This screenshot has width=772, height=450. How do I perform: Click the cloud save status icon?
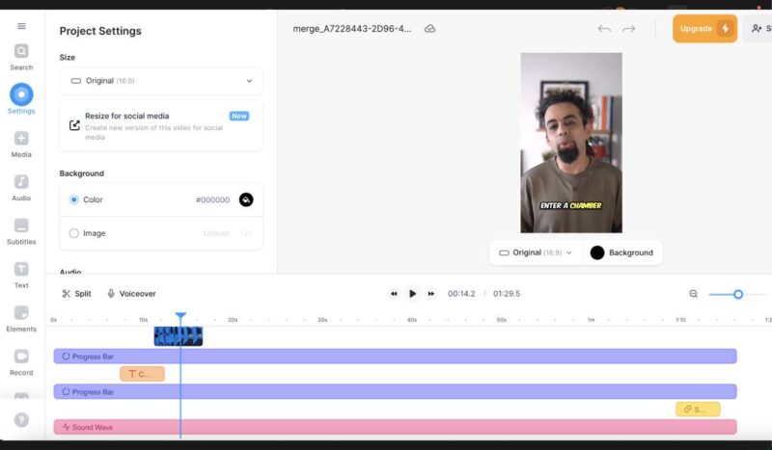point(429,29)
